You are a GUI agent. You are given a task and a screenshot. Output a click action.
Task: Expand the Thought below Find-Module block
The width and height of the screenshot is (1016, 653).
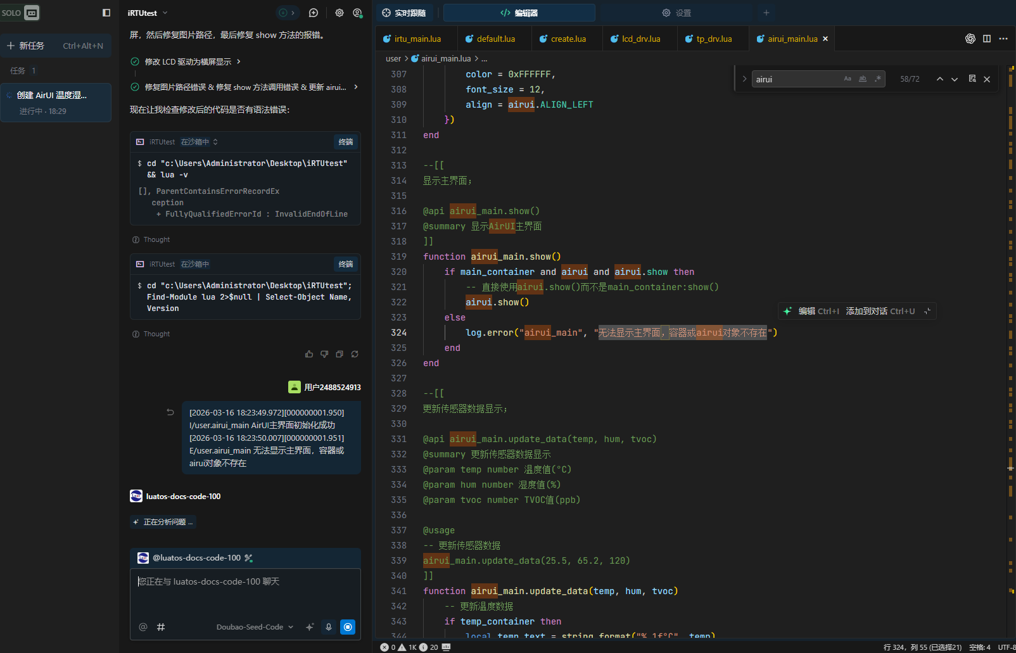151,334
